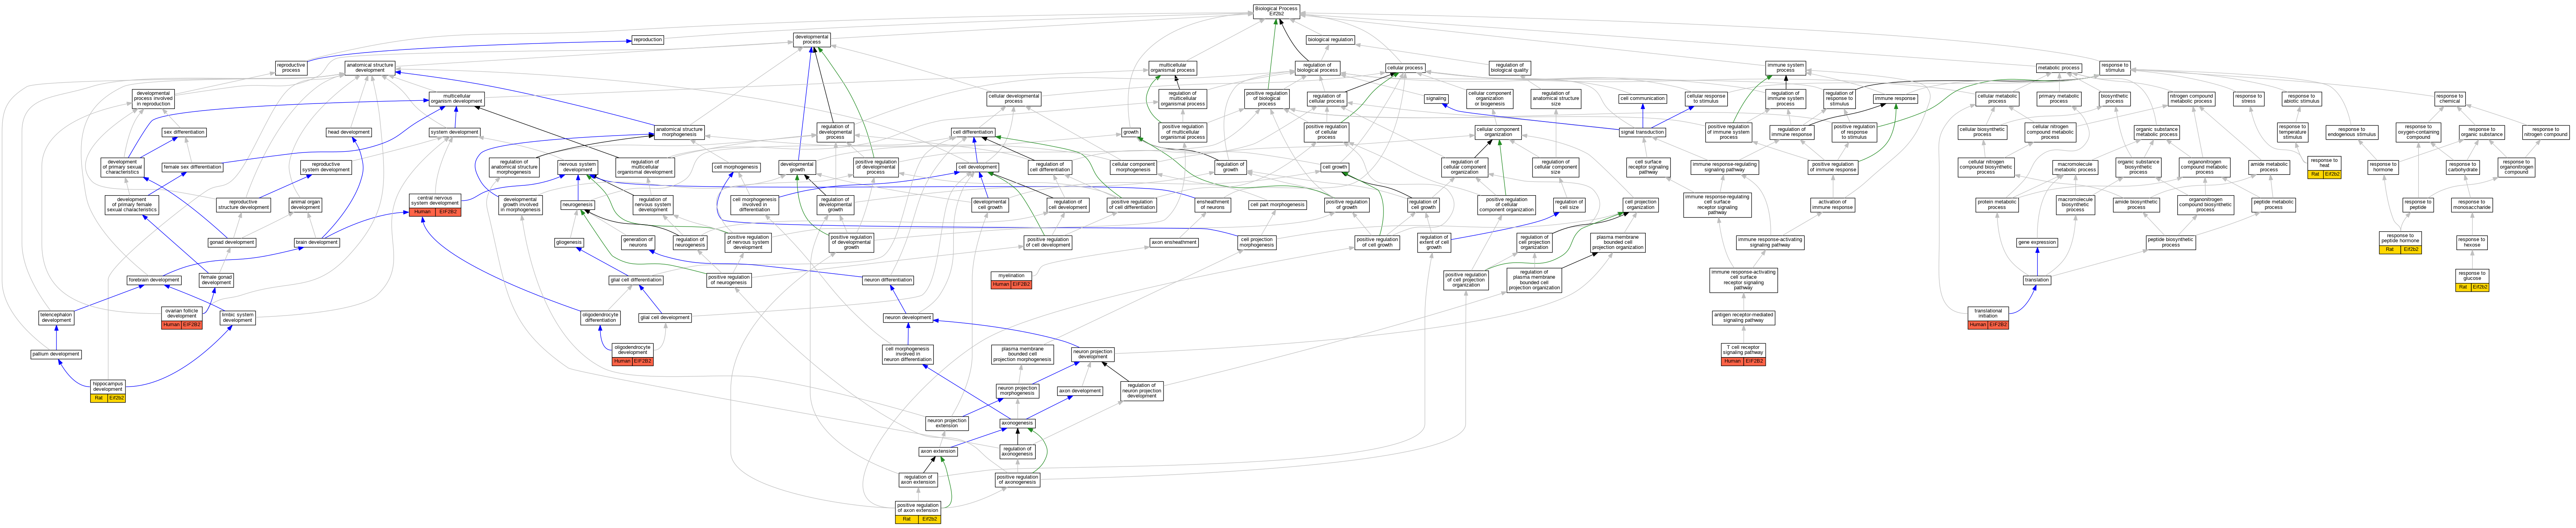Select the 'developmental process' node
2576x528 pixels.
pyautogui.click(x=811, y=40)
